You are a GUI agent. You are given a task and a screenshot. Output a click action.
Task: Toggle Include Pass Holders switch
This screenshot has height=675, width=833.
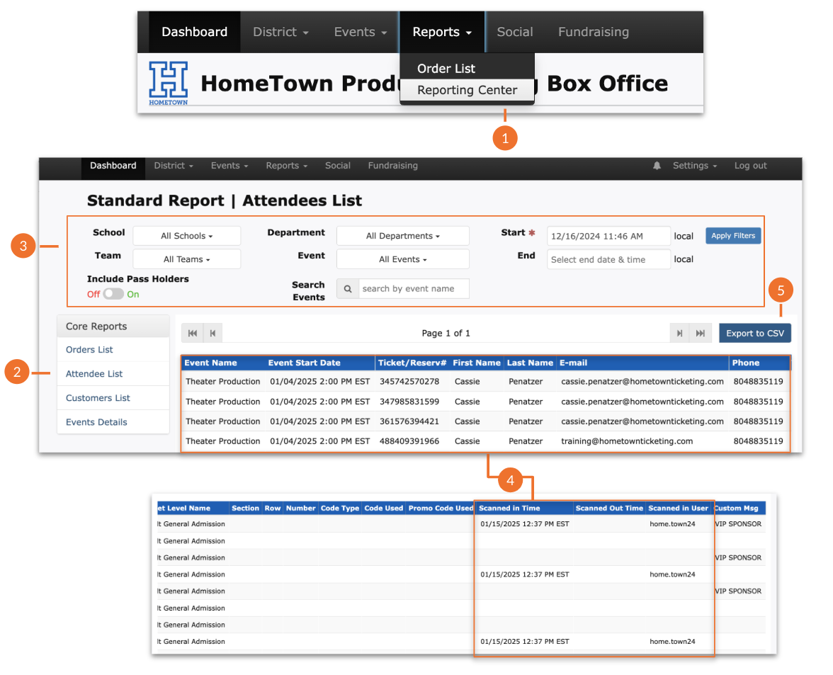113,294
